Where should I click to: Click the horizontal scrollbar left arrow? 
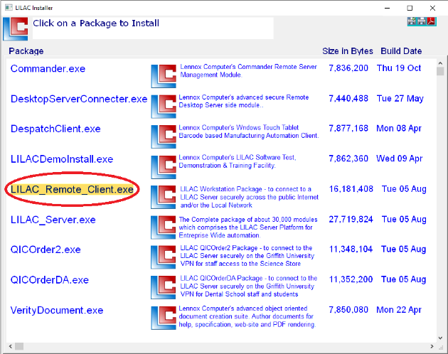10,347
